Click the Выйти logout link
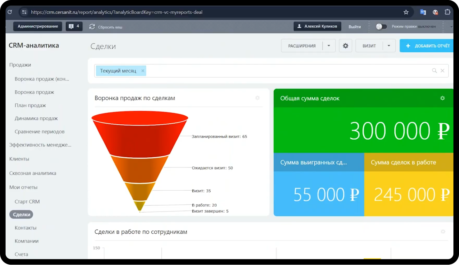459x265 pixels. click(354, 27)
